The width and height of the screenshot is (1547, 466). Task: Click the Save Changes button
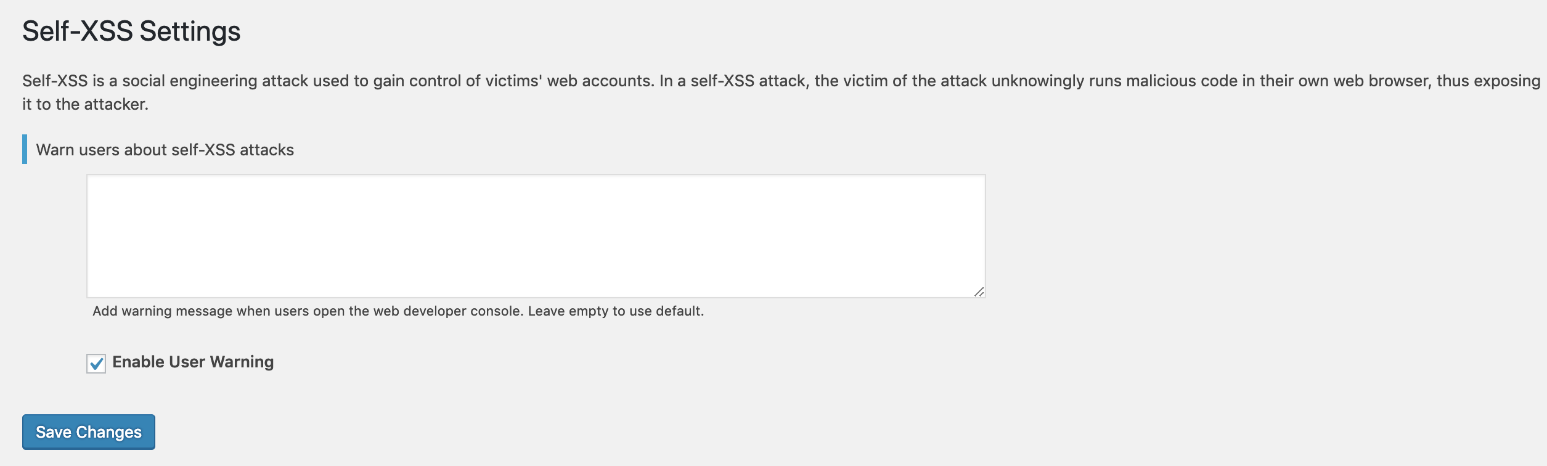click(89, 432)
